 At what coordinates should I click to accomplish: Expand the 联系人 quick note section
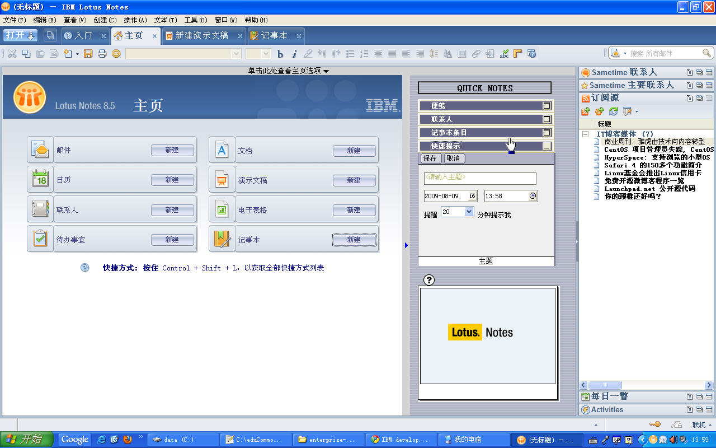tap(547, 119)
